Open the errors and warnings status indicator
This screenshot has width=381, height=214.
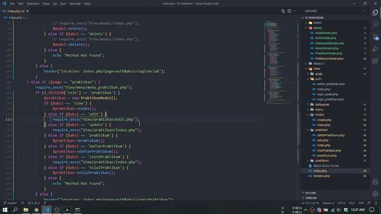click(33, 203)
